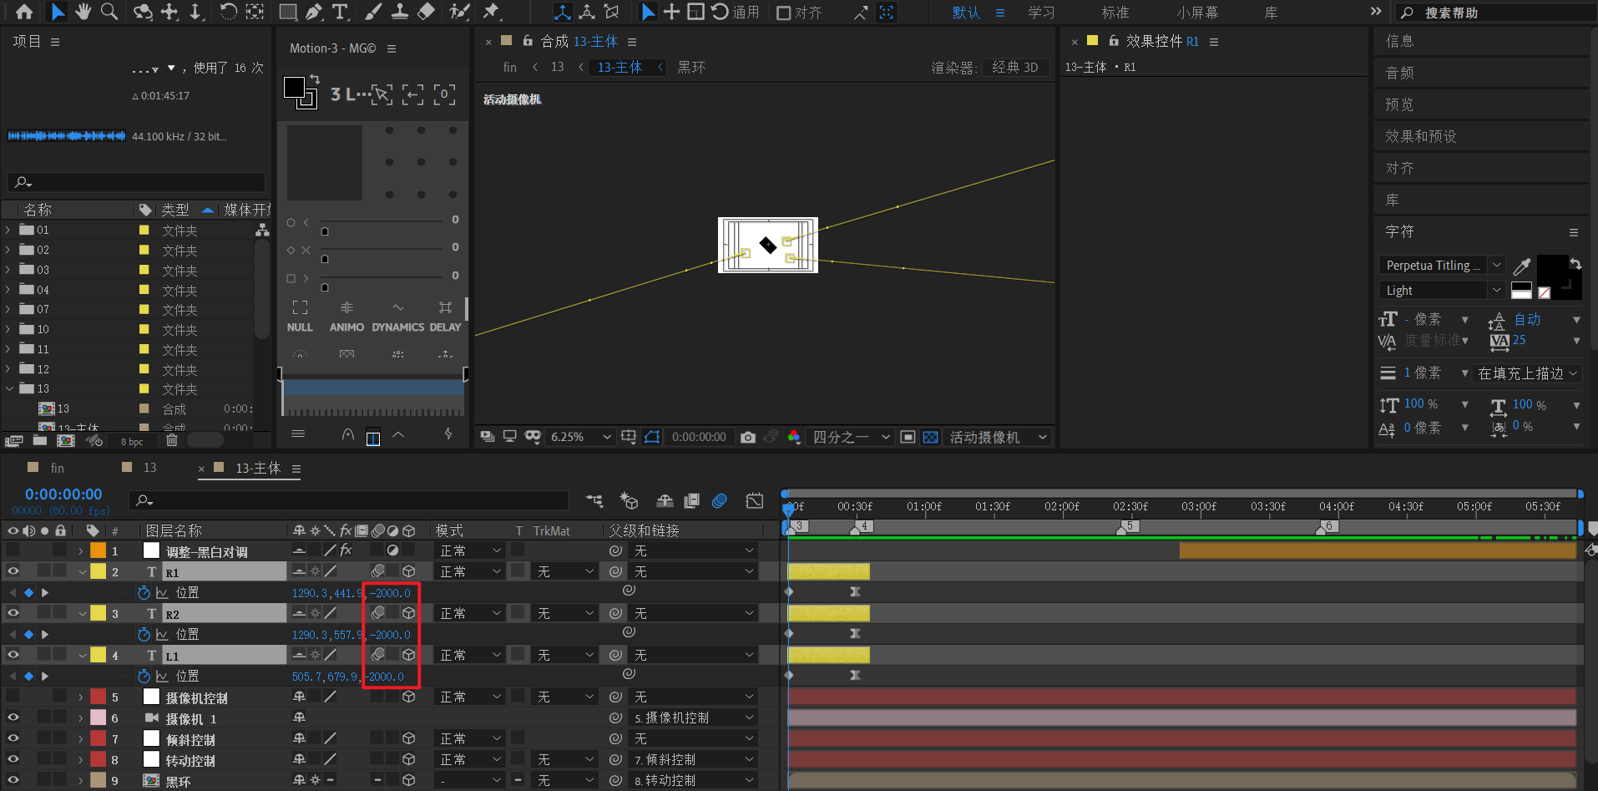
Task: Open the 活动摄像机 view dropdown
Action: pos(998,437)
